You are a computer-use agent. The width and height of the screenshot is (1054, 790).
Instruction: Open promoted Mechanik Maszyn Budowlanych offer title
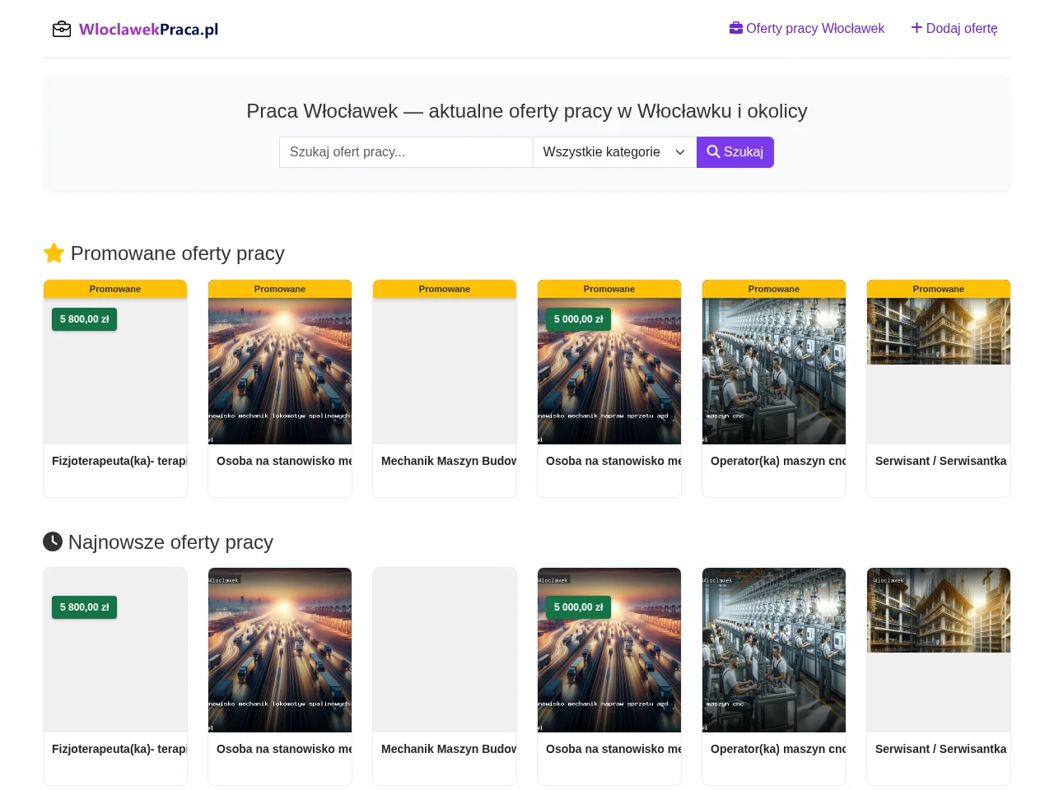pos(449,461)
